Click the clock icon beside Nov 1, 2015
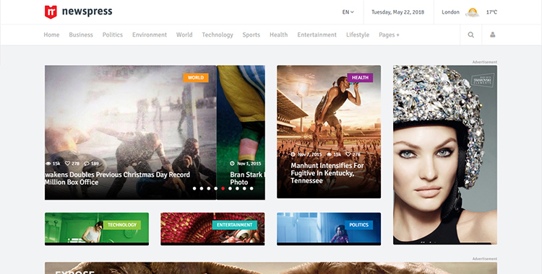 [x=232, y=164]
